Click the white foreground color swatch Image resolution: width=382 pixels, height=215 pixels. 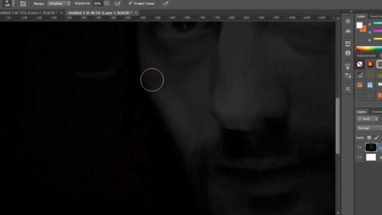[359, 25]
